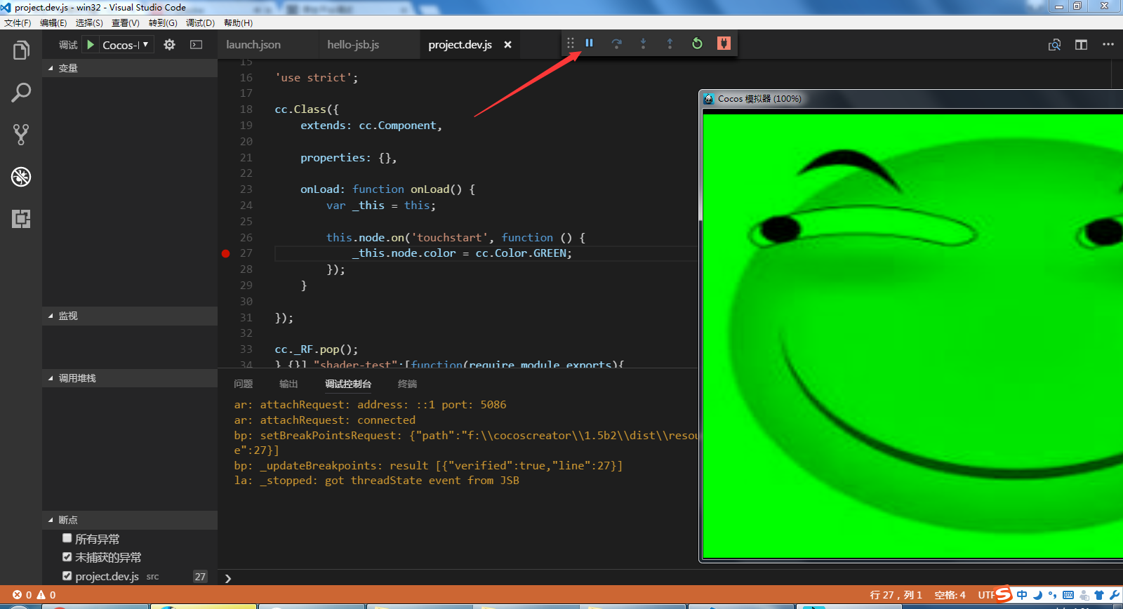
Task: Click Step Over in debug toolbar
Action: [x=616, y=43]
